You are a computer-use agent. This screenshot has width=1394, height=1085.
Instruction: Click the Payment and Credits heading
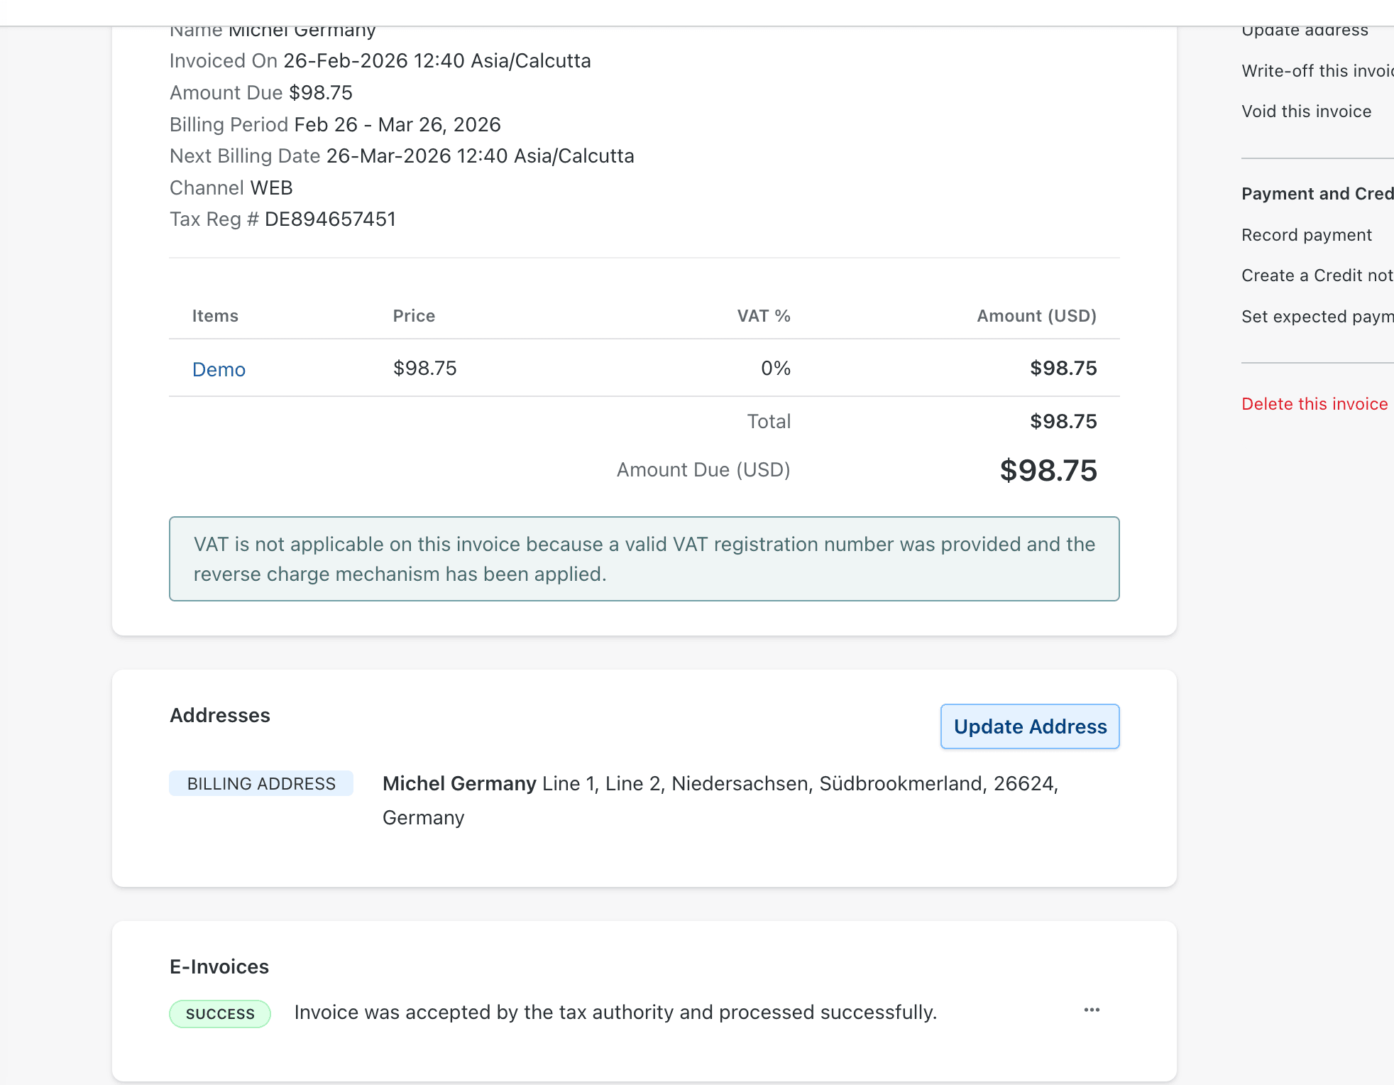(x=1317, y=194)
